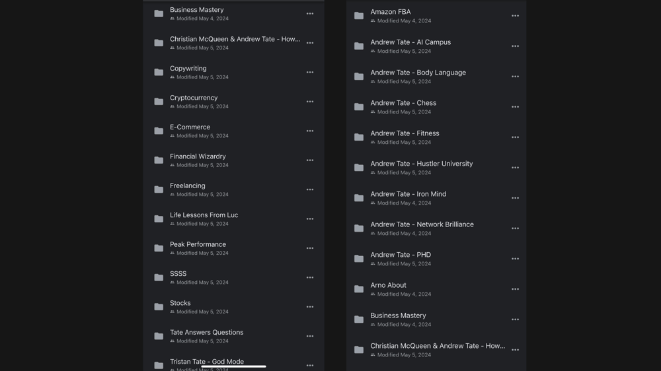Show options for Andrew Tate - AI Campus

pyautogui.click(x=515, y=46)
